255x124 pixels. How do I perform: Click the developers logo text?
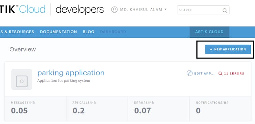[80, 9]
